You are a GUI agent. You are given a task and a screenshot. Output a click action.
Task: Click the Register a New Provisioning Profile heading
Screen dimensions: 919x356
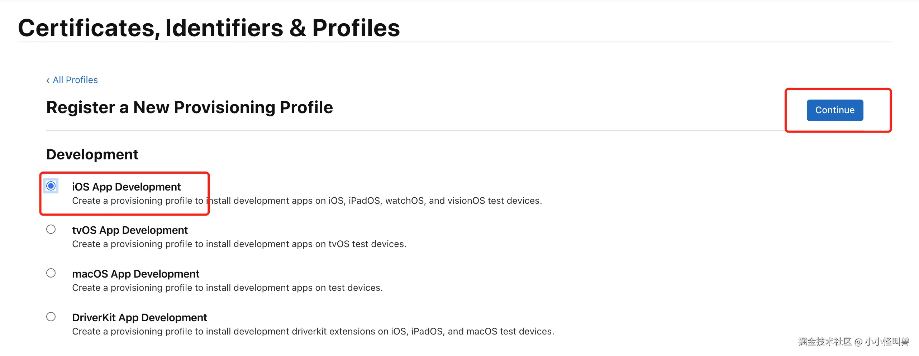click(x=190, y=107)
